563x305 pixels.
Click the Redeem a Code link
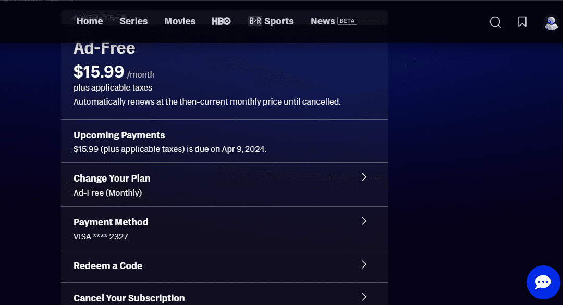pyautogui.click(x=108, y=265)
